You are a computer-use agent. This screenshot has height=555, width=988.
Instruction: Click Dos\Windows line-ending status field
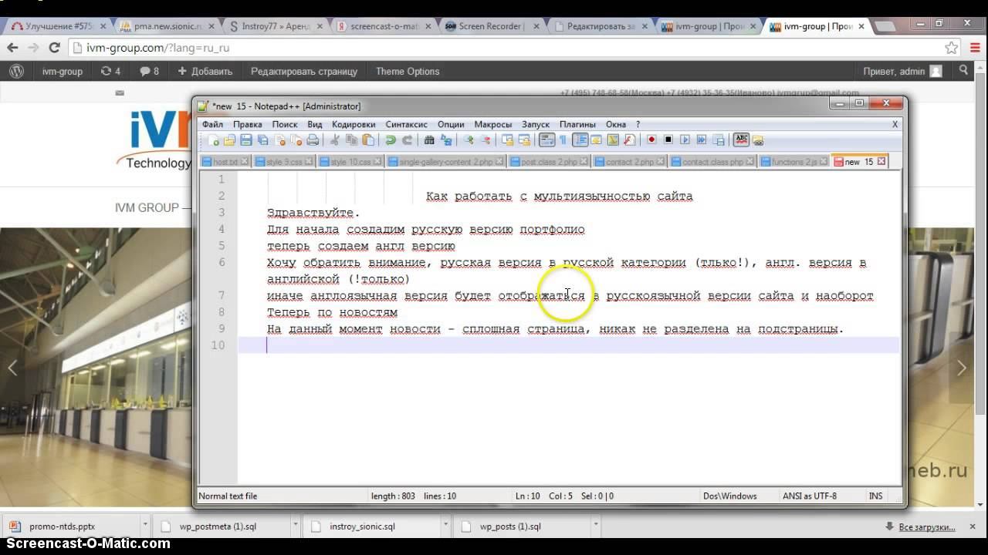tap(729, 496)
